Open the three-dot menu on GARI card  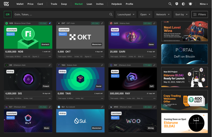click(x=154, y=56)
